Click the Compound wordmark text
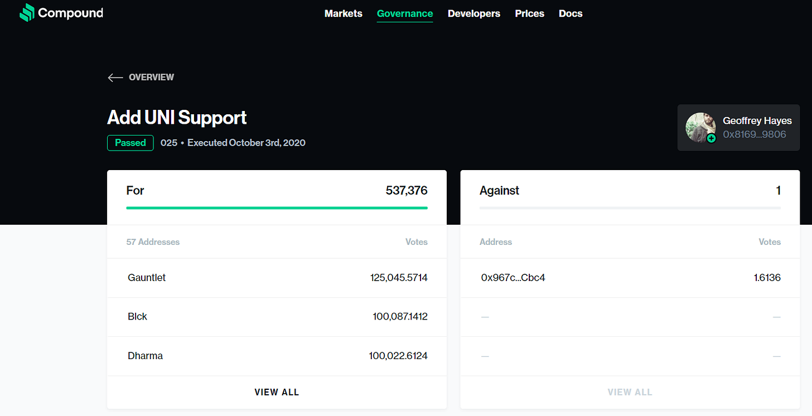Screen dimensions: 812x416 coord(71,13)
